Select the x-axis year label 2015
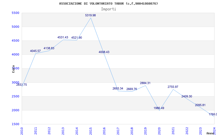 pos(91,131)
